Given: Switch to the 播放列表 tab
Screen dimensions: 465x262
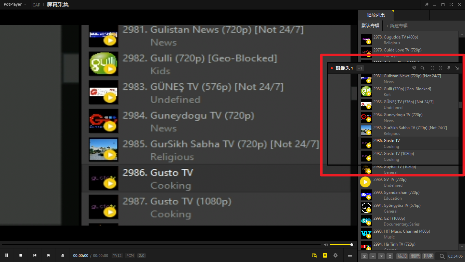Looking at the screenshot, I should 376,15.
